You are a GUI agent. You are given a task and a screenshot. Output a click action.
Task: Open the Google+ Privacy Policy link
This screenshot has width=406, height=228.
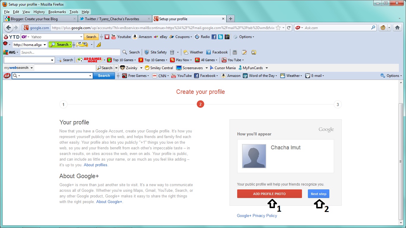tap(257, 216)
